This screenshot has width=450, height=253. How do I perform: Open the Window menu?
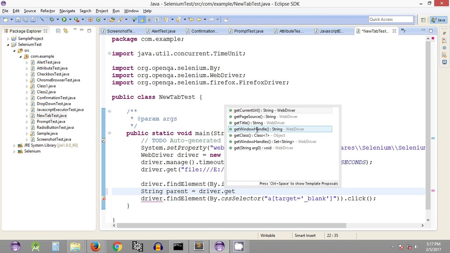click(131, 11)
